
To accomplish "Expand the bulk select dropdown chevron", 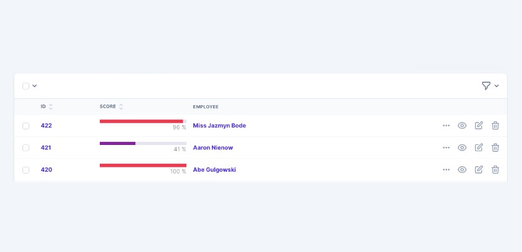I will [35, 86].
